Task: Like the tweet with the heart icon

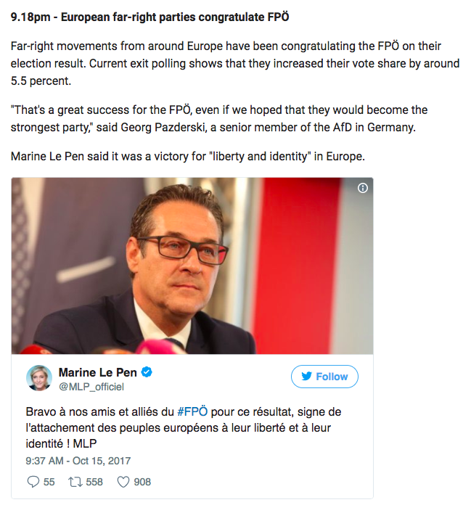Action: click(123, 482)
